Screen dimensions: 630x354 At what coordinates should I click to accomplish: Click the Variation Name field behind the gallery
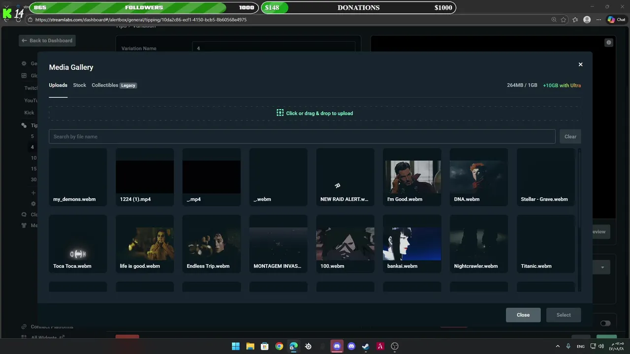coord(274,48)
